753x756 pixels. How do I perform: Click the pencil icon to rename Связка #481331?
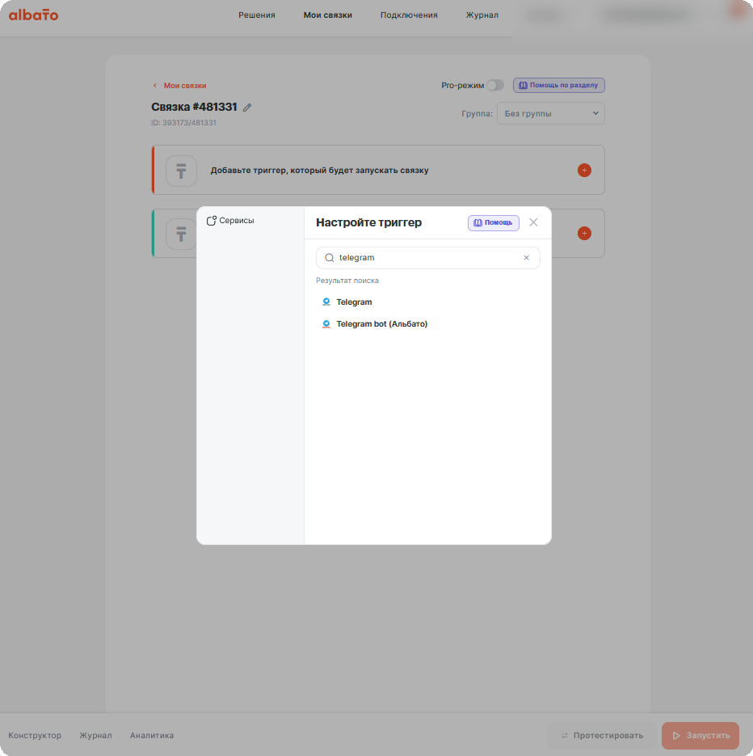247,108
